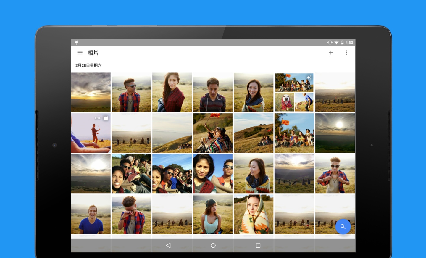
Task: Tap the 4:50 clock in status bar
Action: coord(349,43)
